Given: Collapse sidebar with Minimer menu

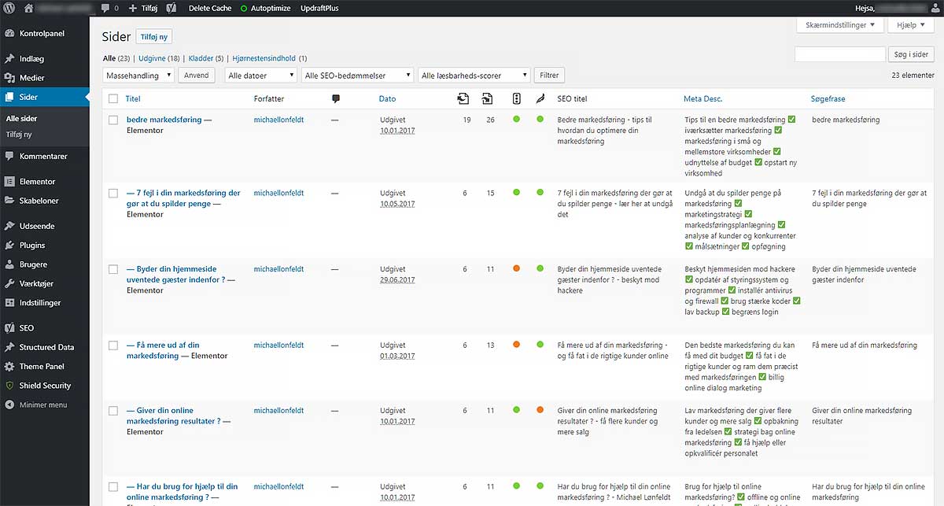Looking at the screenshot, I should click(x=45, y=404).
